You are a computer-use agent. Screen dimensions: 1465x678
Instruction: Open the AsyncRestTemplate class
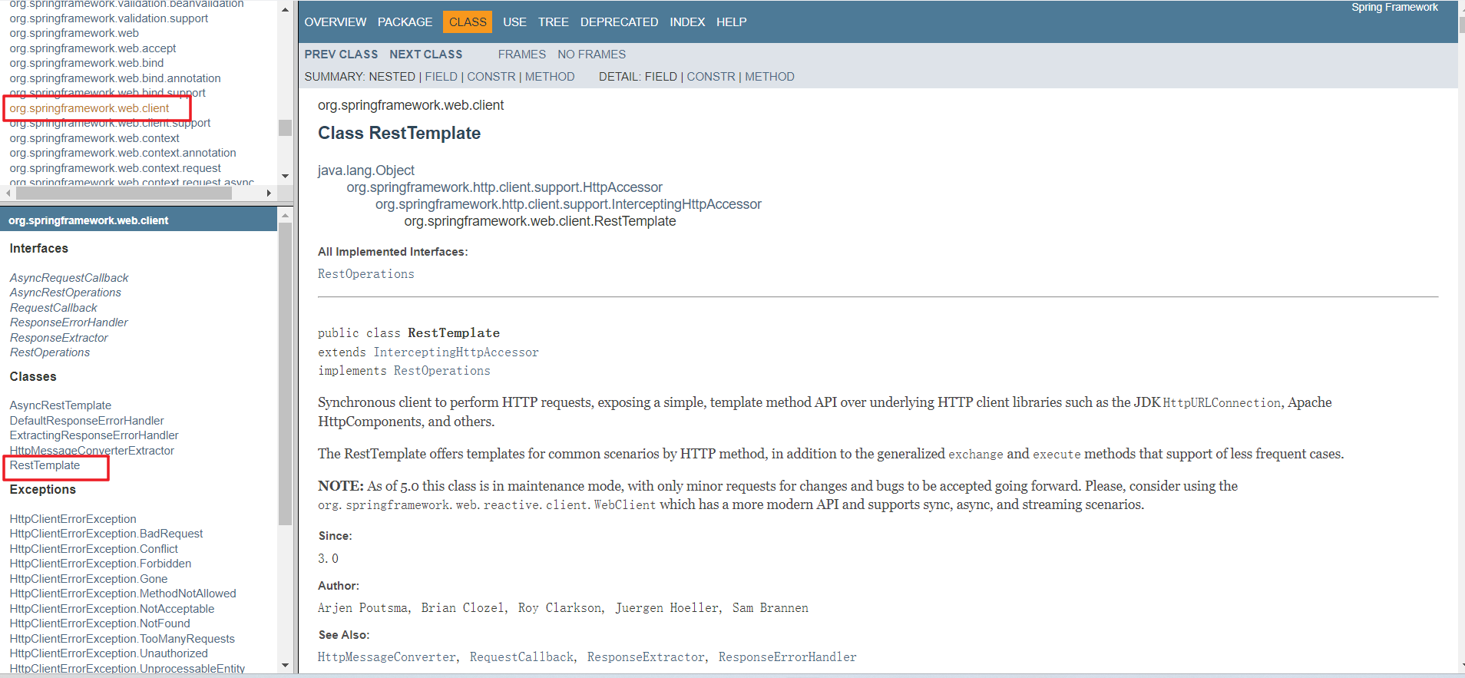coord(60,405)
